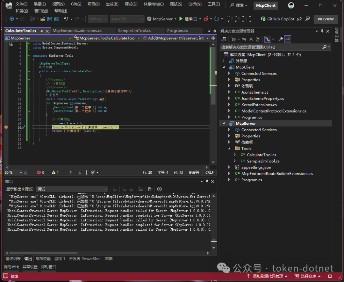Collapse the Tools folder in McpServer

point(229,148)
